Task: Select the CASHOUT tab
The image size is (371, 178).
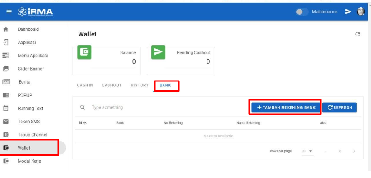Action: (112, 85)
